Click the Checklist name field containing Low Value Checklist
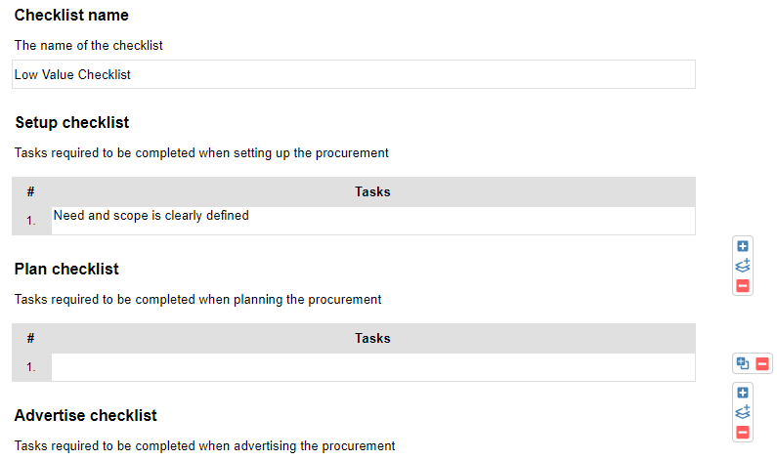 [354, 74]
